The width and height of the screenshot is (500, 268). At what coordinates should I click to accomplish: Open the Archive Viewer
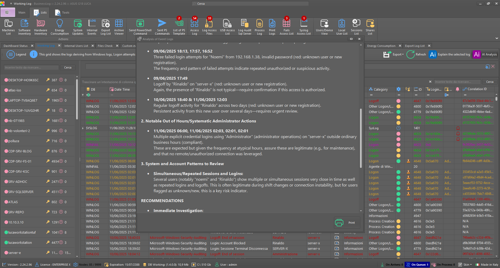[x=119, y=26]
